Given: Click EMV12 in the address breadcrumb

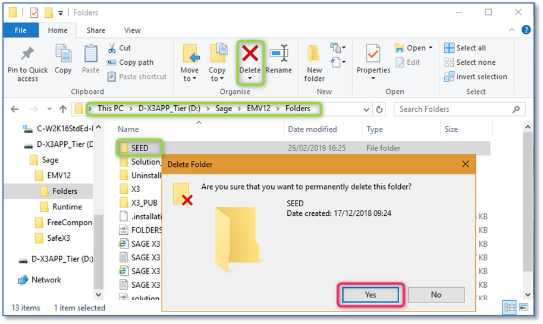Looking at the screenshot, I should pyautogui.click(x=258, y=109).
